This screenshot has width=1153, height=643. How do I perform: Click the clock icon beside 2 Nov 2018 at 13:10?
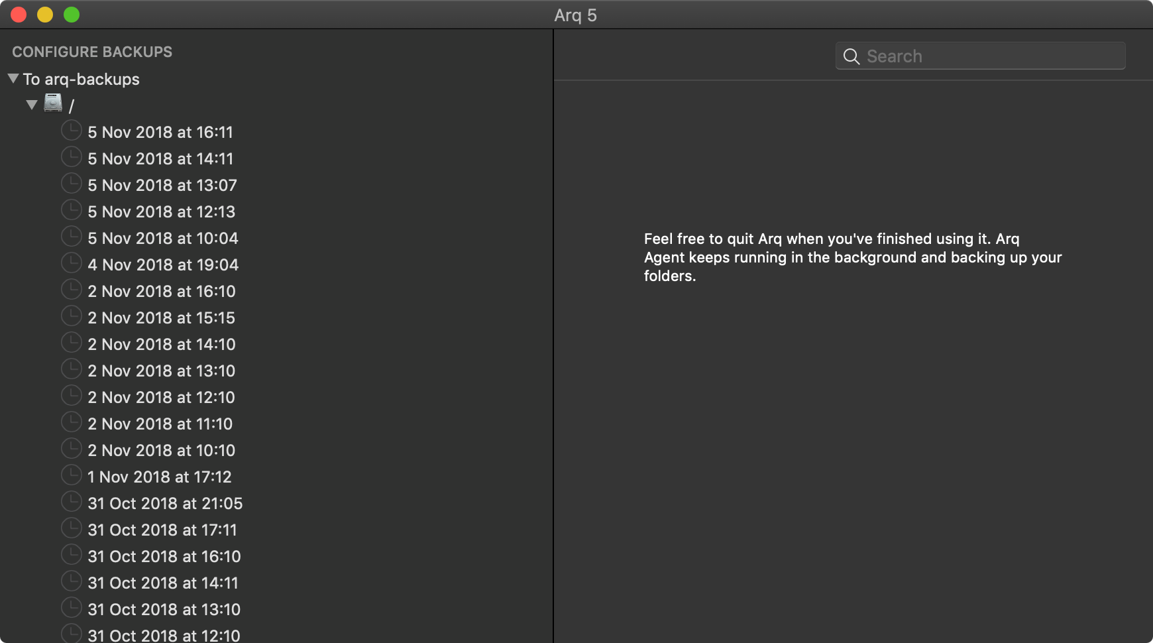72,369
